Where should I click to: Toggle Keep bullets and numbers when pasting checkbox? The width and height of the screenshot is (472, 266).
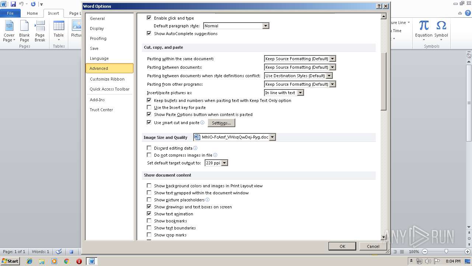pos(149,100)
